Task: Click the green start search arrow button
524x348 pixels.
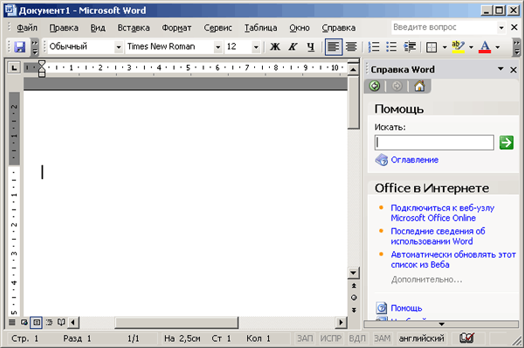Action: click(507, 143)
